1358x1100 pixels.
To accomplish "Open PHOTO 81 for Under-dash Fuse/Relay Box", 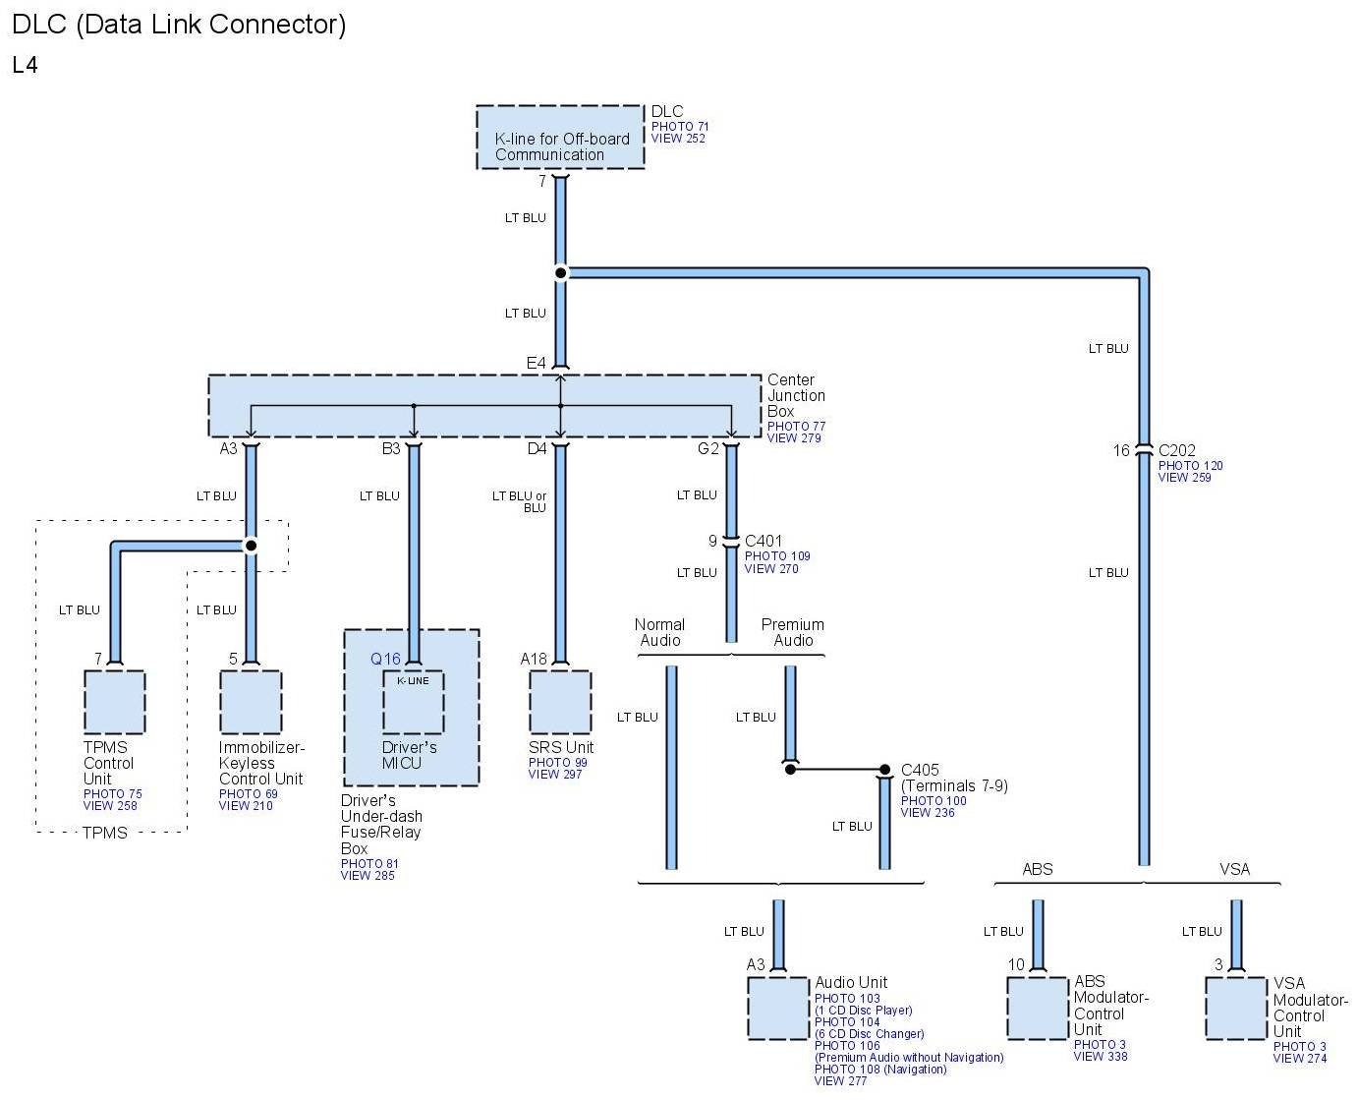I will point(369,864).
